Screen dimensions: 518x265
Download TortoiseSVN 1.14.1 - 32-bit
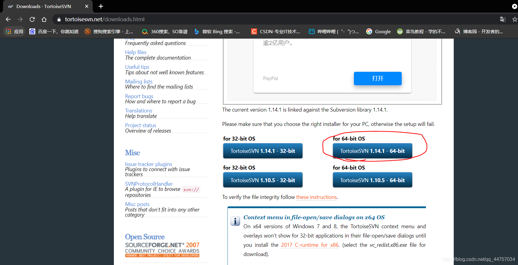point(263,151)
